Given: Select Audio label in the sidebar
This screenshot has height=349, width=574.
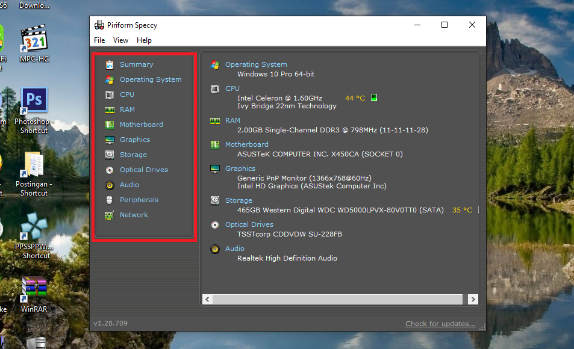Looking at the screenshot, I should [129, 185].
